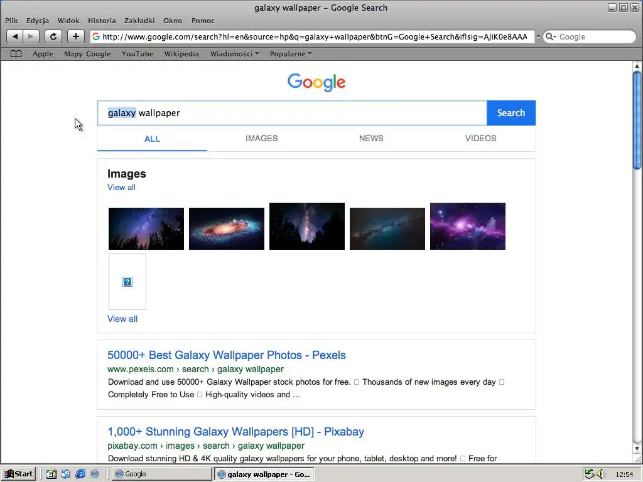This screenshot has height=482, width=643.
Task: Click the blue vertical scrollbar thumb
Action: (637, 120)
